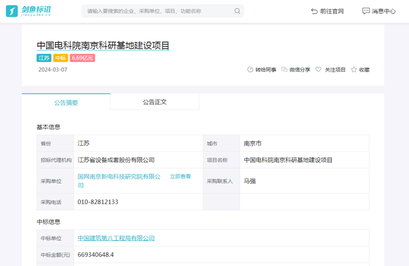Click the 收藏 star icon
409x266 pixels.
(x=353, y=69)
